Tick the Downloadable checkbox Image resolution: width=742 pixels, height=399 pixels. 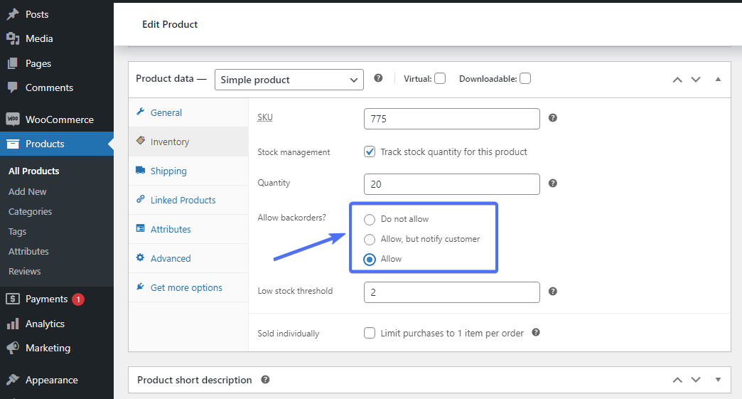pos(525,79)
